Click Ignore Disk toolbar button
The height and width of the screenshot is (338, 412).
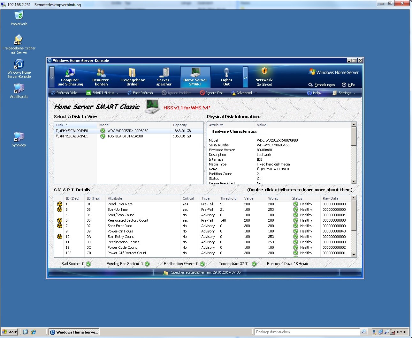[x=212, y=93]
